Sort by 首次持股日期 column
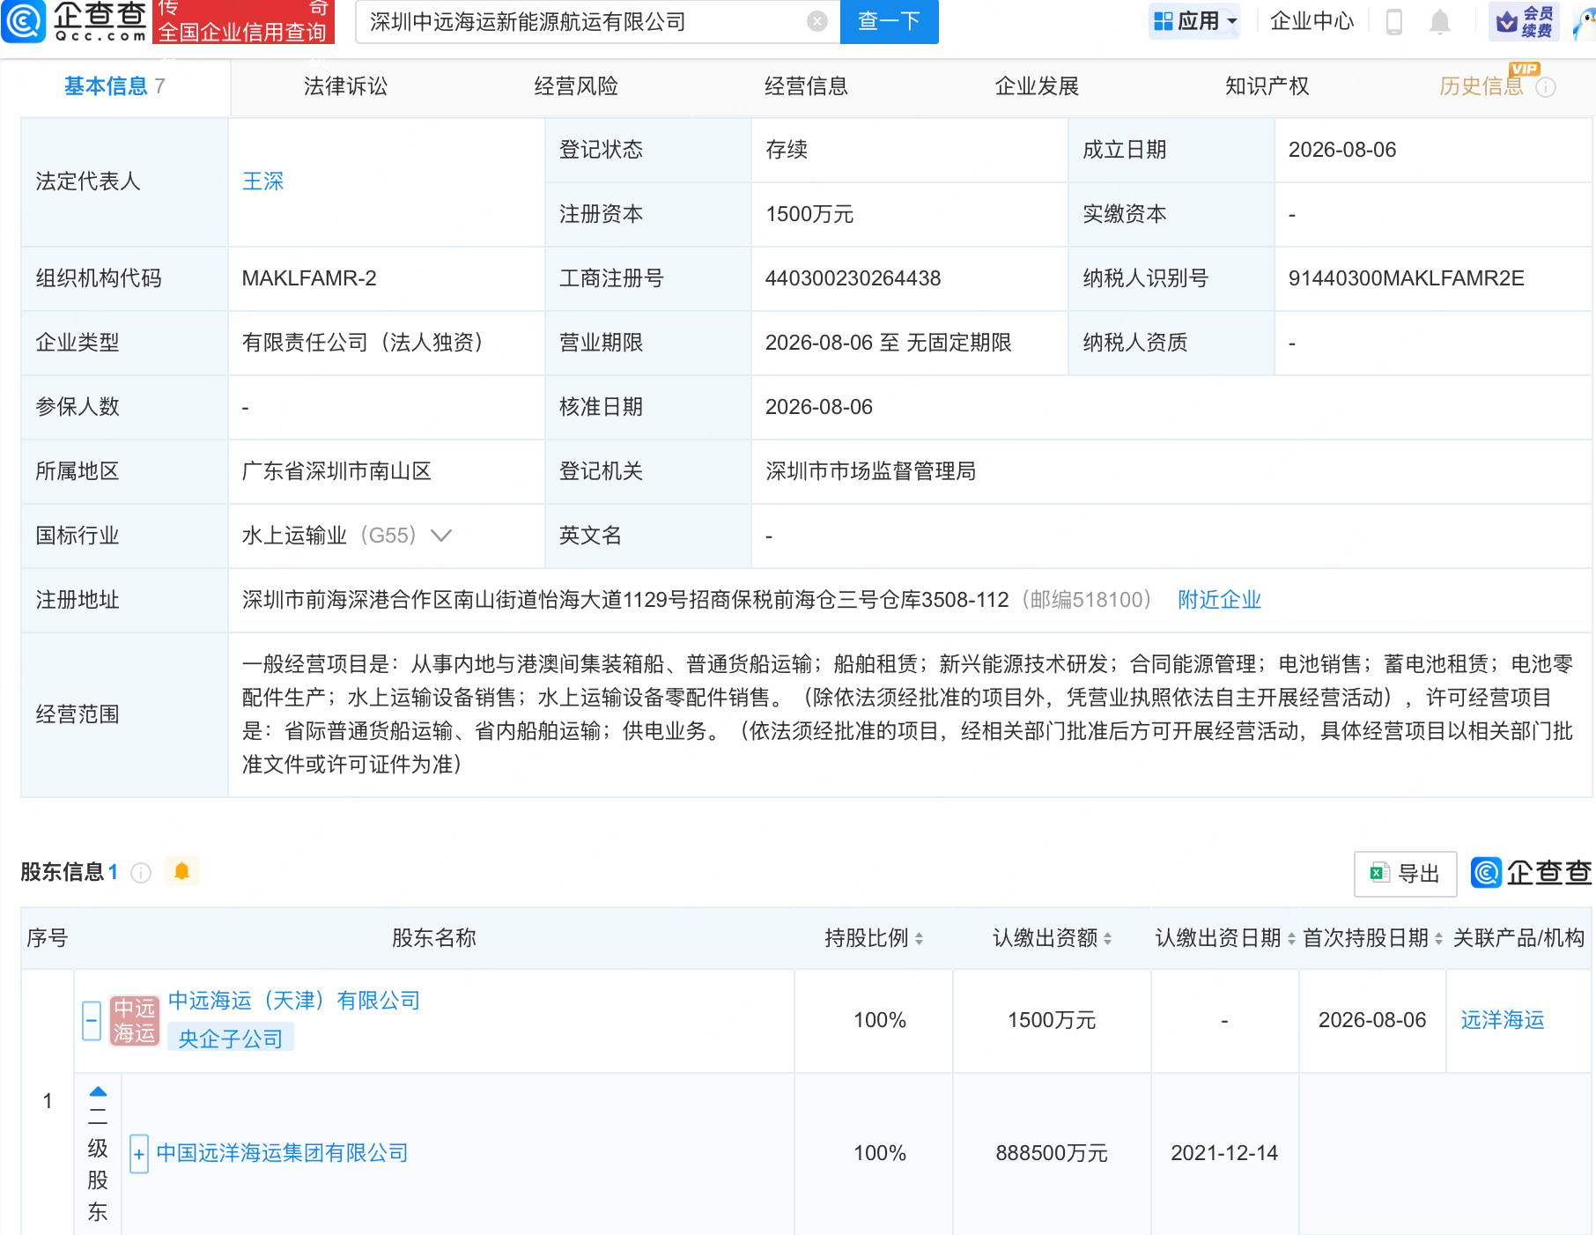The height and width of the screenshot is (1235, 1596). pyautogui.click(x=1438, y=939)
